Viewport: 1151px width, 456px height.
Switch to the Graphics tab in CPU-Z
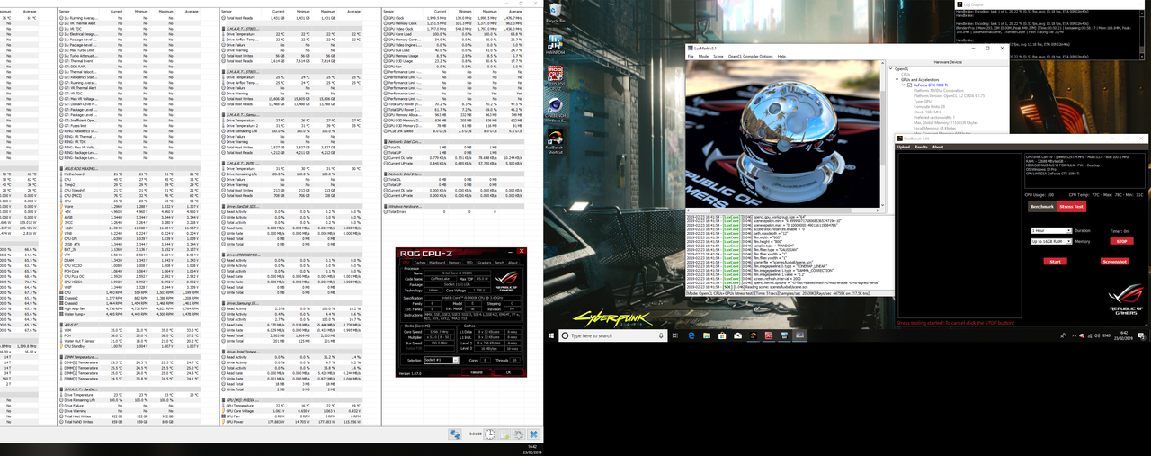coord(484,263)
